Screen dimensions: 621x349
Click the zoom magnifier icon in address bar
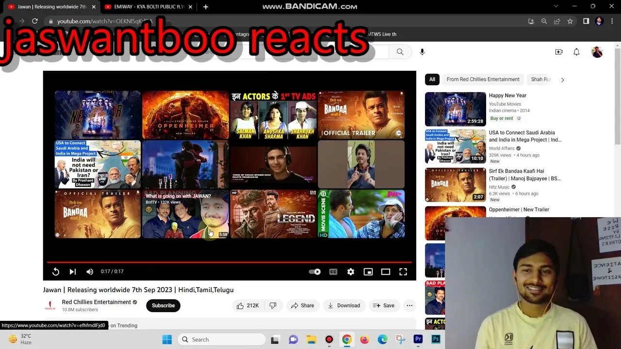click(x=544, y=21)
